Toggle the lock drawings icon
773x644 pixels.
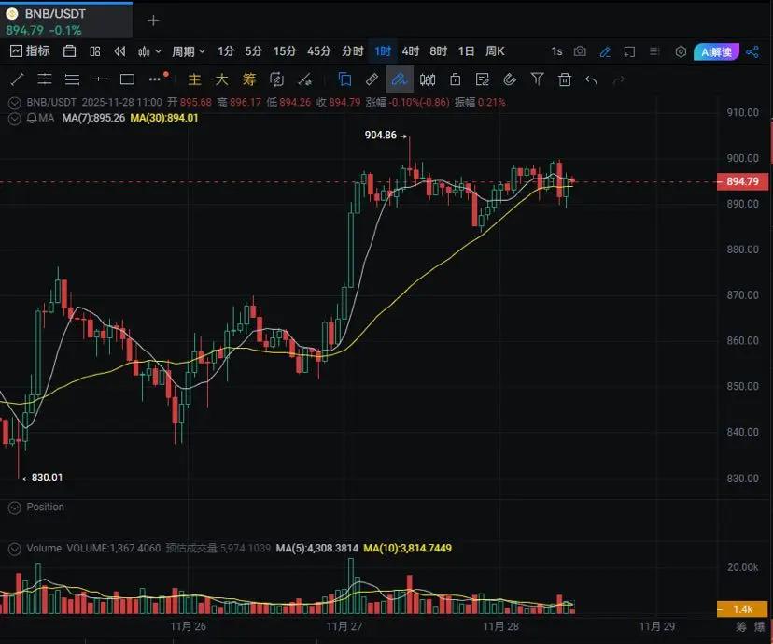[455, 79]
